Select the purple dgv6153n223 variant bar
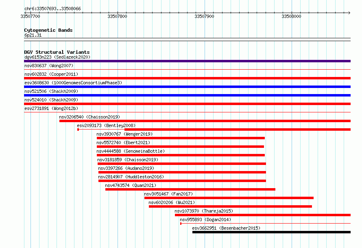Image resolution: width=362 pixels, height=248 pixels. (x=187, y=61)
